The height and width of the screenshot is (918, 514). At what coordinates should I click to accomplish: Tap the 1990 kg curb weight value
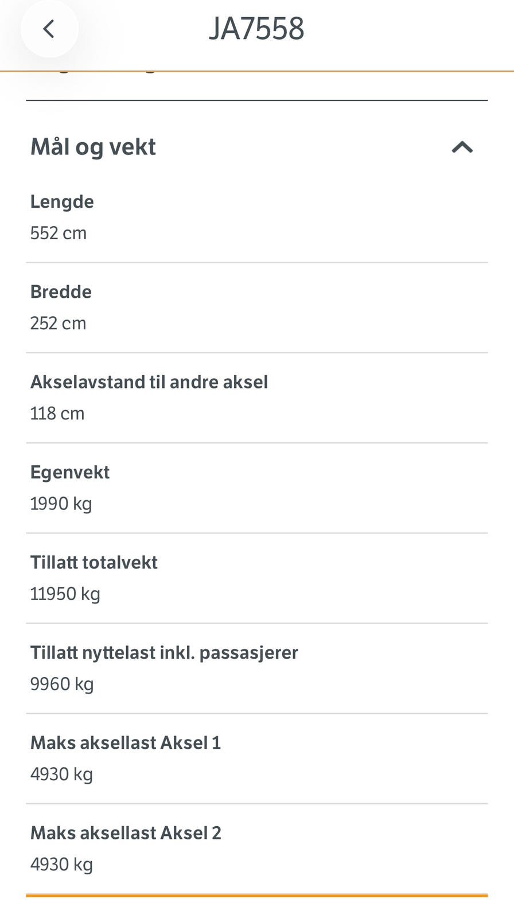(x=61, y=504)
